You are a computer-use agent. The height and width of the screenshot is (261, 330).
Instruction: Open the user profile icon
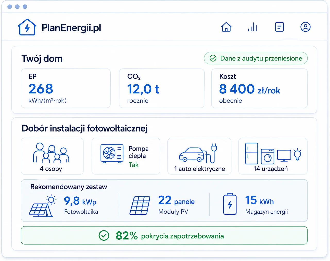click(305, 27)
